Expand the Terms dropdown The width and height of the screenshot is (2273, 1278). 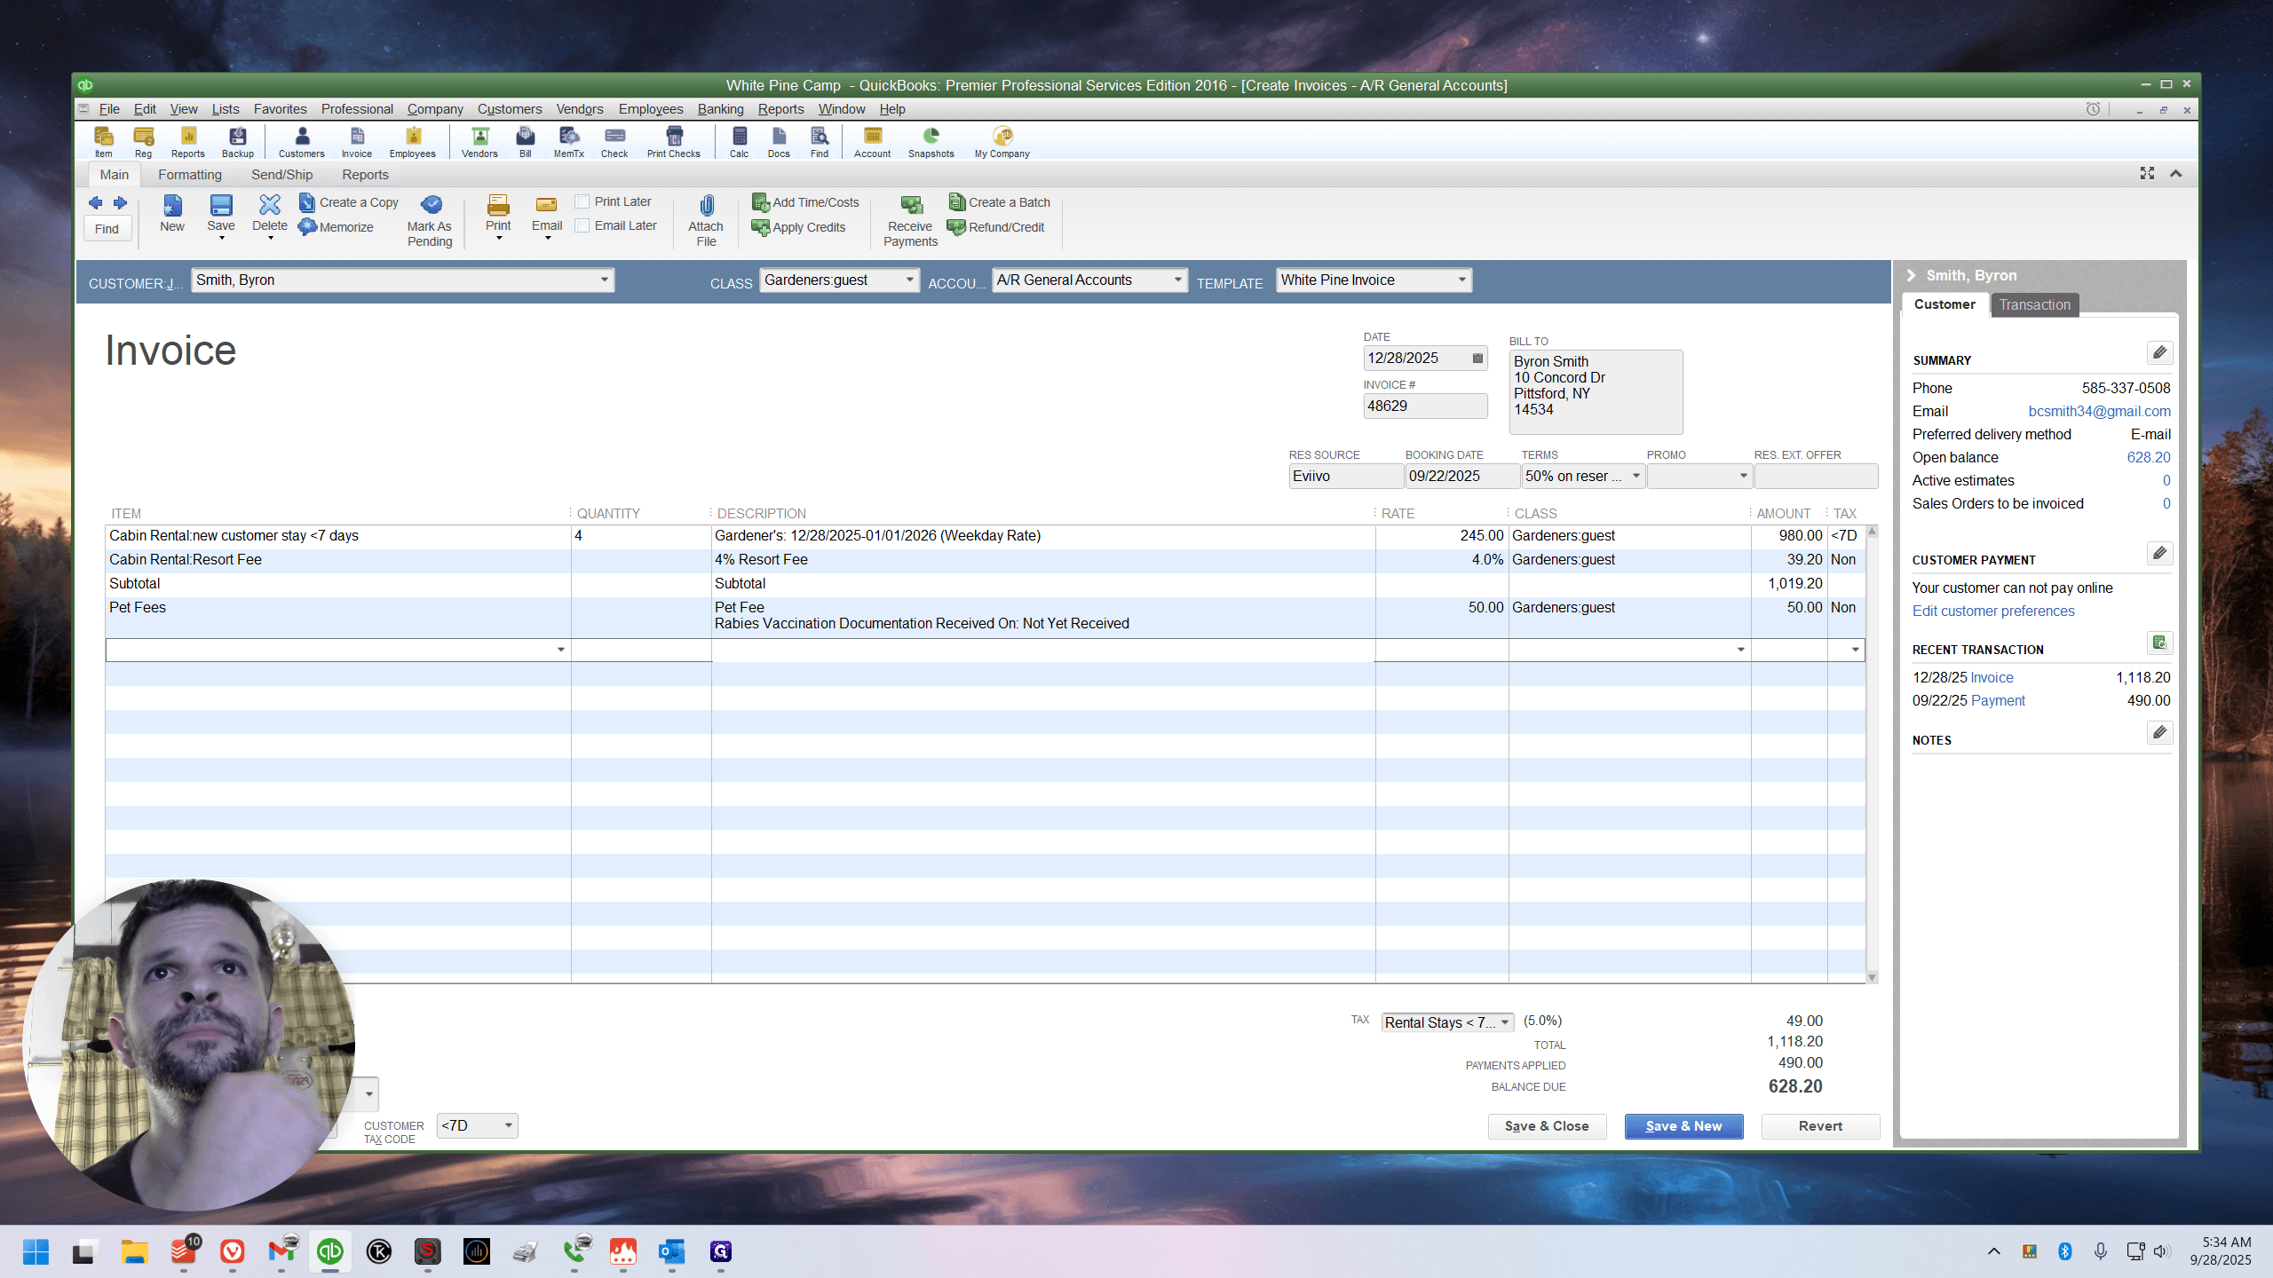click(x=1635, y=477)
